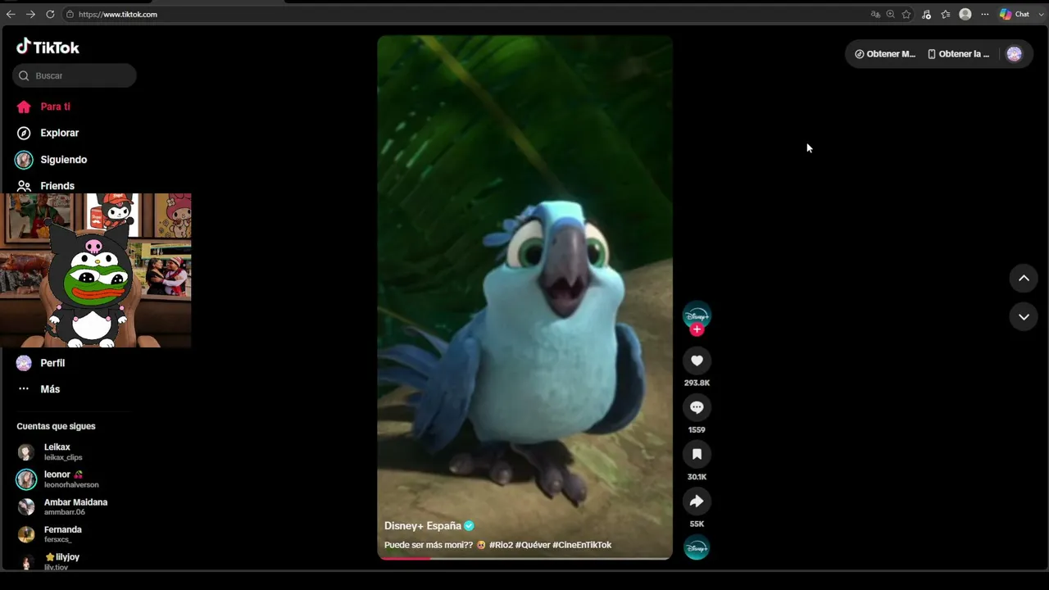Bookmark page with the star icon
Viewport: 1049px width, 590px height.
click(906, 14)
